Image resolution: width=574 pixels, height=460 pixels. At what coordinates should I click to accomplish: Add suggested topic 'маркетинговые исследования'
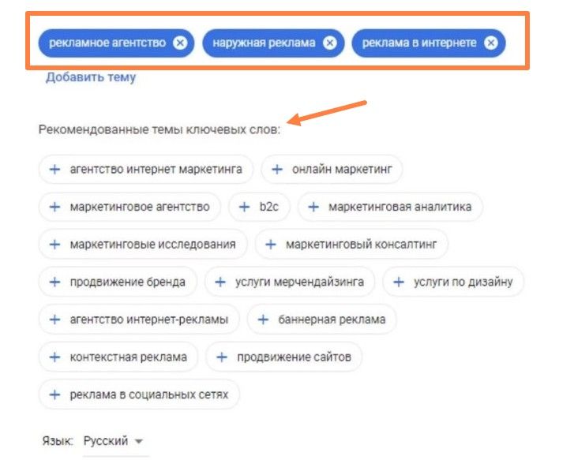143,245
